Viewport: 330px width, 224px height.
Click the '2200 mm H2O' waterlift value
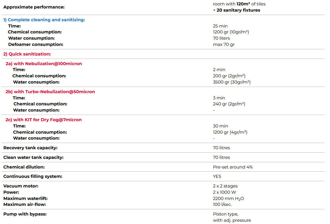(228, 199)
